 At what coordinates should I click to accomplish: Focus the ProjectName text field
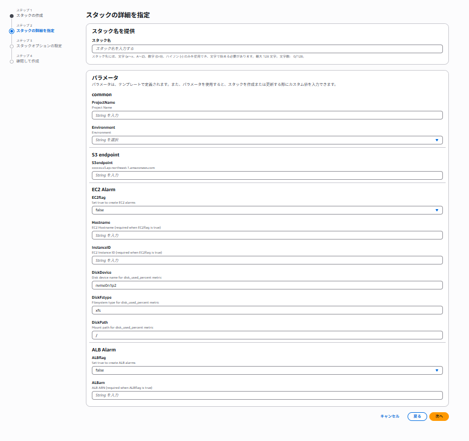coord(267,115)
